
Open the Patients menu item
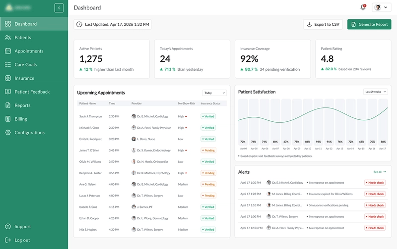[x=34, y=38]
